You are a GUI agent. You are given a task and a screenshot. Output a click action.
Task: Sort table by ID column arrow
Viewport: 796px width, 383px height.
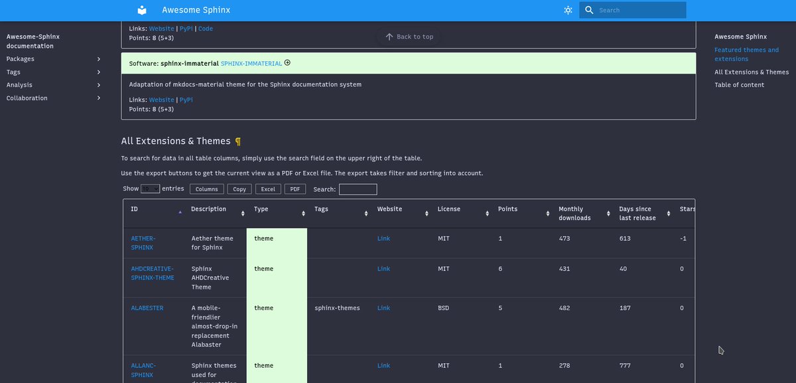pos(180,212)
